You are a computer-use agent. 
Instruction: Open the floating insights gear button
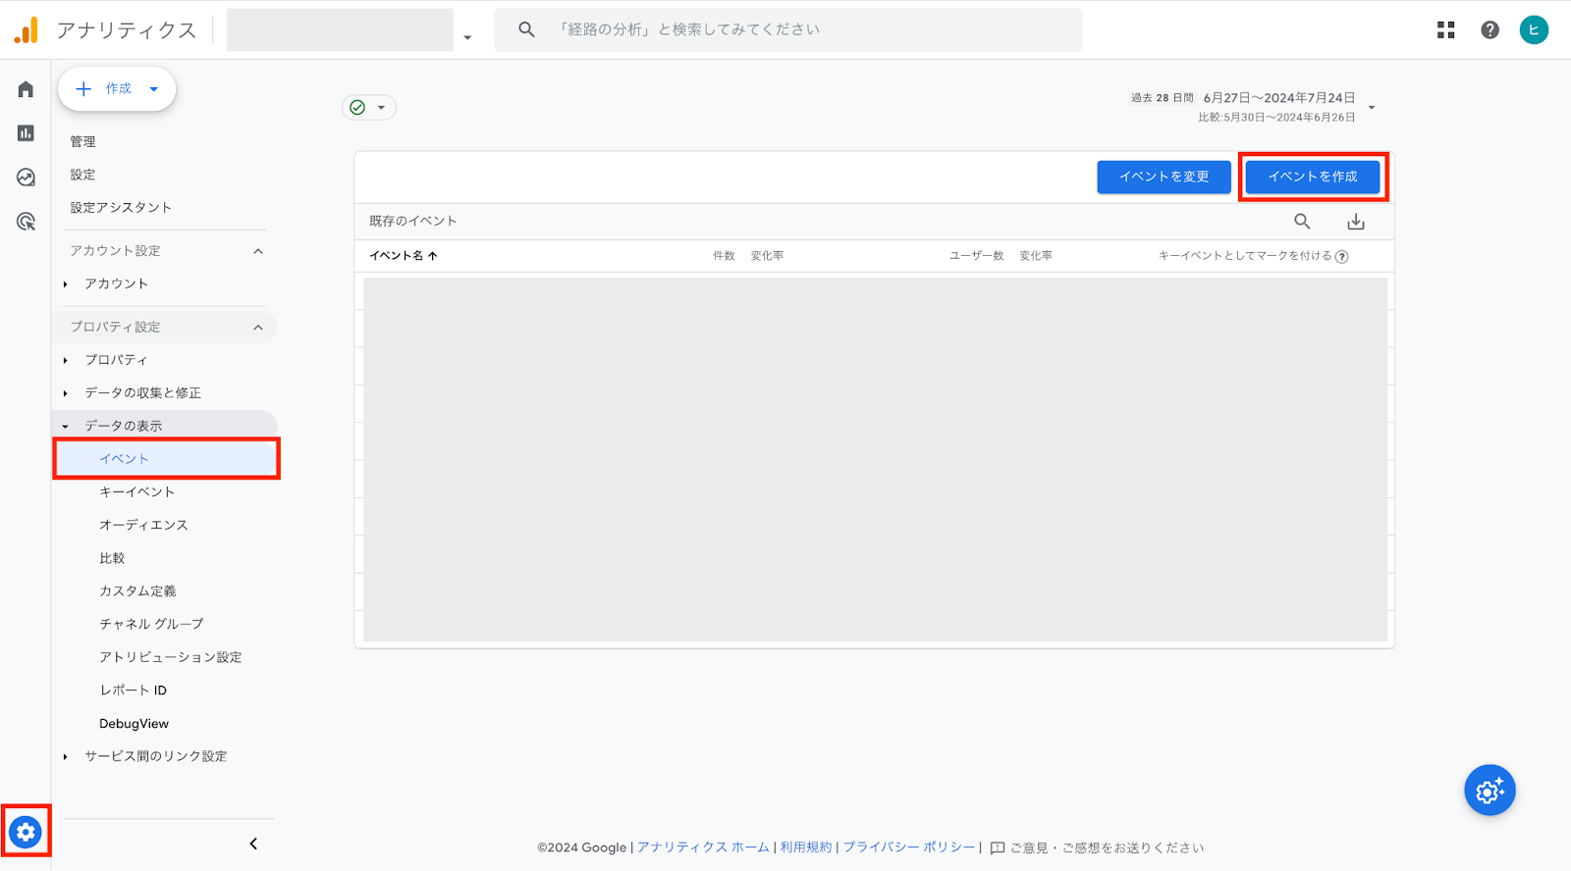[x=1490, y=791]
